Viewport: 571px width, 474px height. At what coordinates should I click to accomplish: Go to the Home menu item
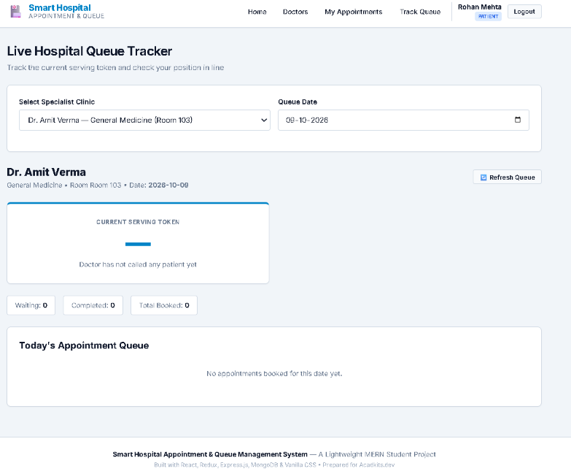[257, 12]
